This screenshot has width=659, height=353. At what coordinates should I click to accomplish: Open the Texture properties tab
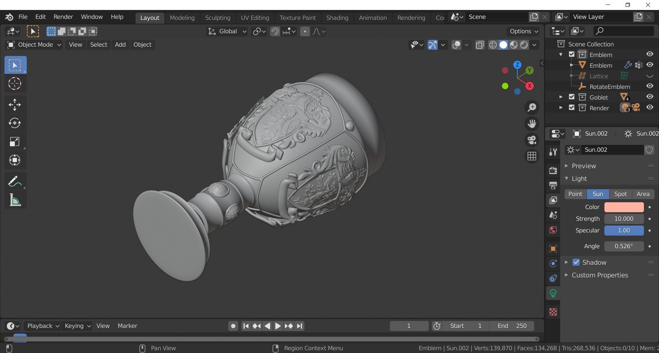553,312
